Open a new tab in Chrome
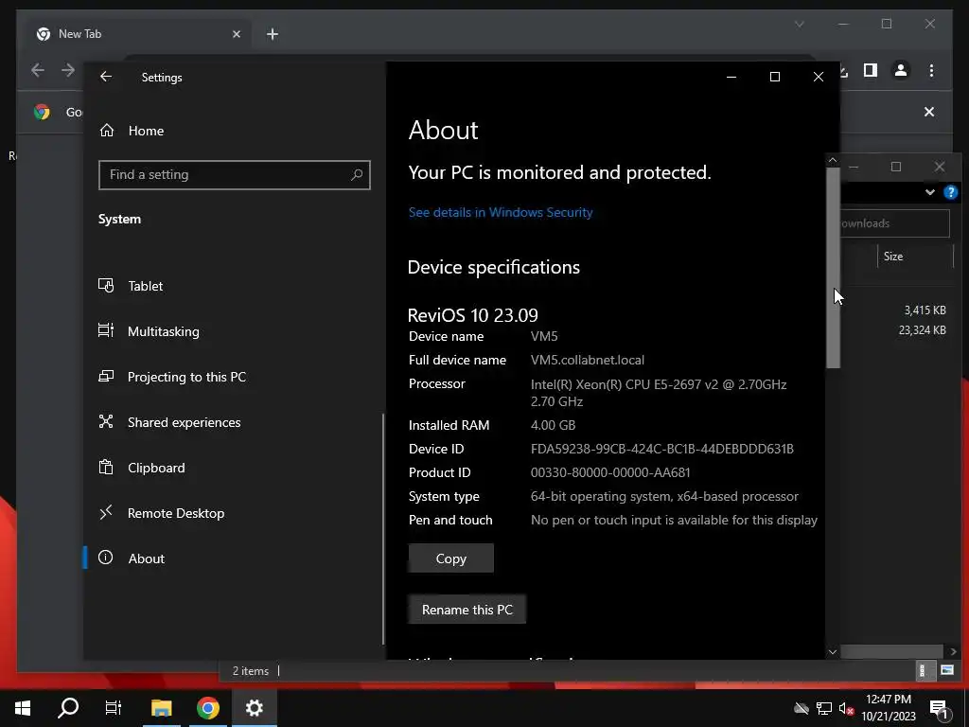The width and height of the screenshot is (969, 727). pyautogui.click(x=273, y=34)
